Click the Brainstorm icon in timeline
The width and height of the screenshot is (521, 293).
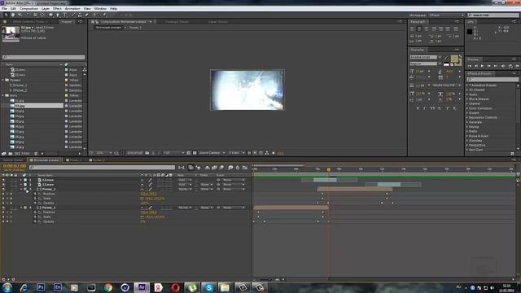230,168
